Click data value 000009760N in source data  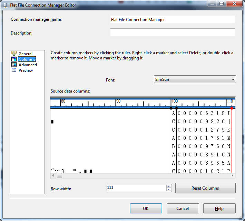pos(204,146)
